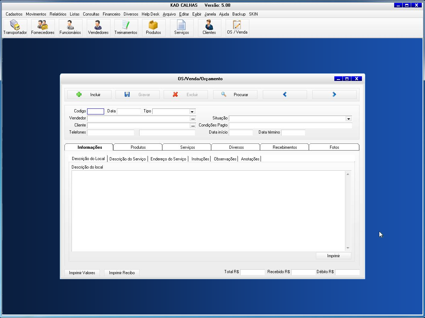Select the Descrição do Serviço sub-tab
The width and height of the screenshot is (425, 318).
tap(127, 159)
